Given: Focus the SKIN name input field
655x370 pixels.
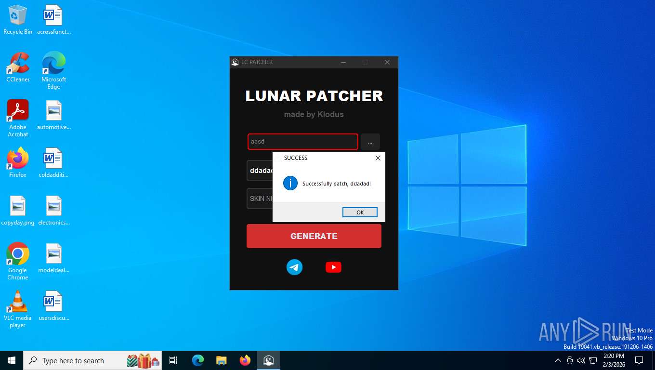Looking at the screenshot, I should (x=260, y=198).
